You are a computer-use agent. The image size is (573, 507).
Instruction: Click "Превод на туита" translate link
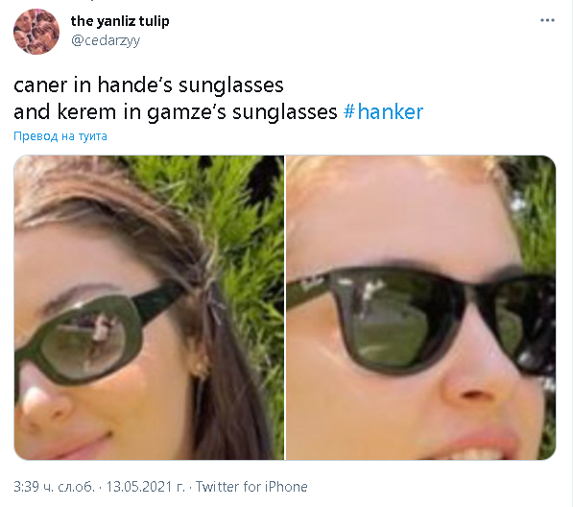coord(60,136)
